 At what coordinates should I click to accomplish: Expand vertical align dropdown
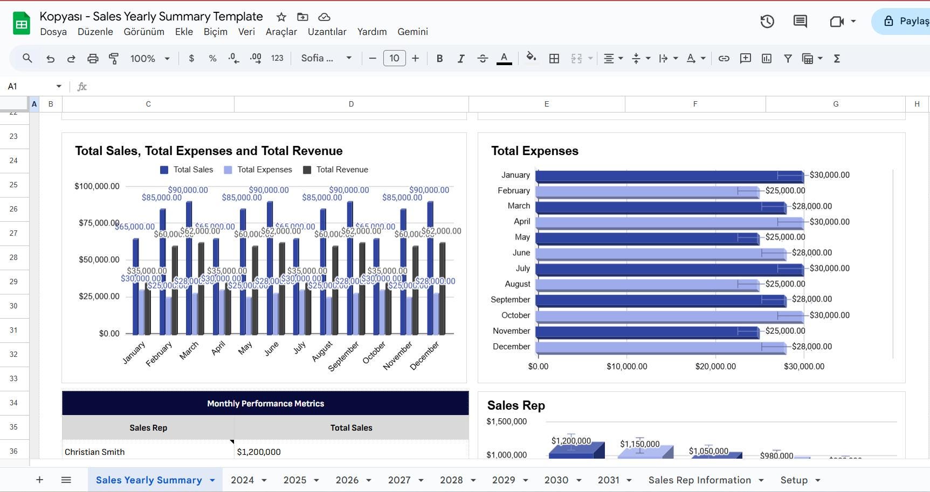click(648, 59)
